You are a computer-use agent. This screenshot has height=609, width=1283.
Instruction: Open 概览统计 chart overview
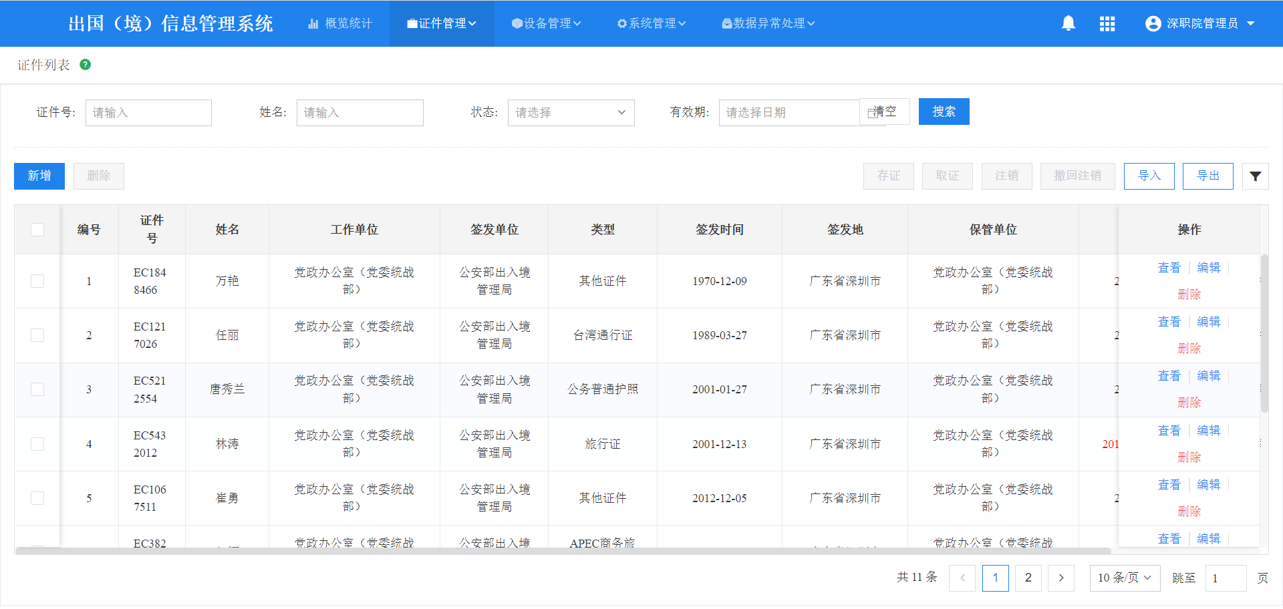click(340, 23)
